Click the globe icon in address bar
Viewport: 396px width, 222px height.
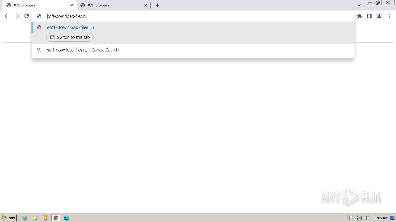[39, 16]
